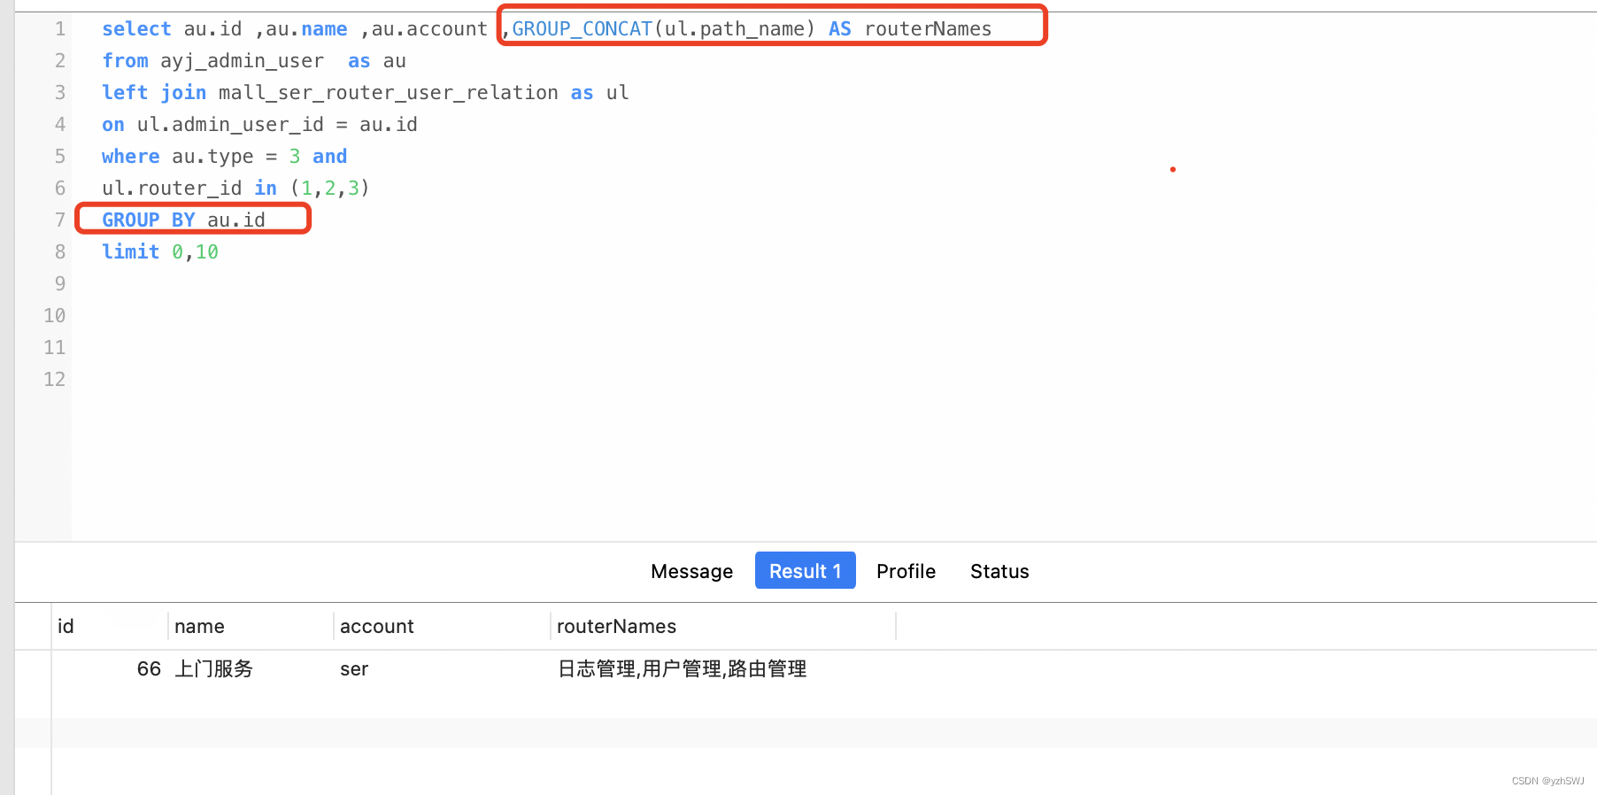This screenshot has height=795, width=1597.
Task: Select the cell with value 66
Action: [x=149, y=668]
